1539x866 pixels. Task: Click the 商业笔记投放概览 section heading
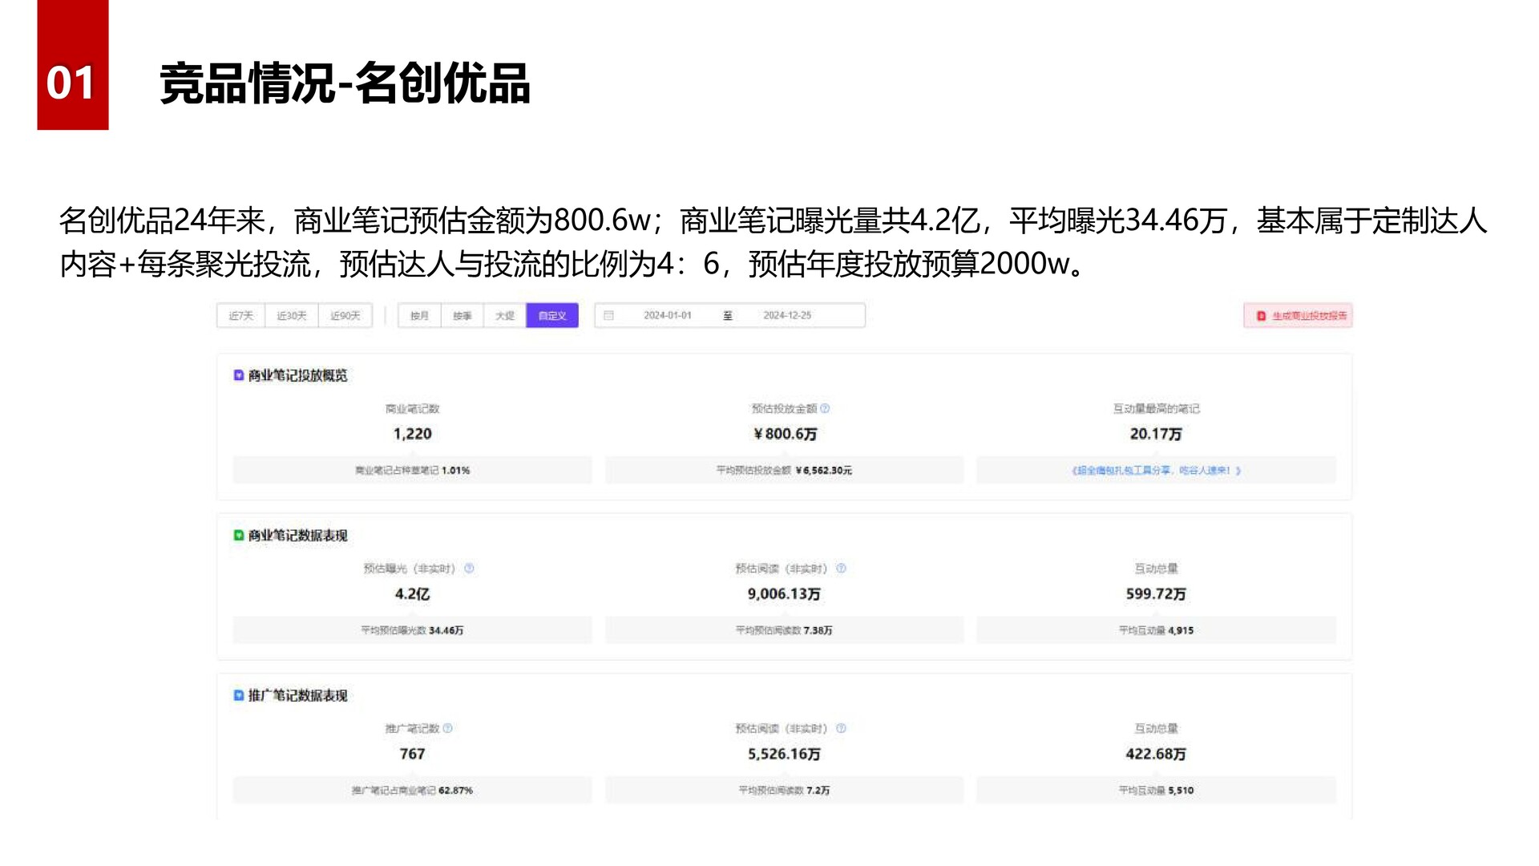[x=297, y=375]
